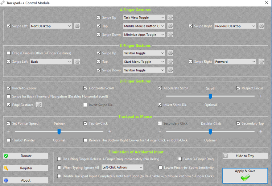The width and height of the screenshot is (272, 186).
Task: Open settings gear for 3-finger Swipe Down
Action: 170,70
